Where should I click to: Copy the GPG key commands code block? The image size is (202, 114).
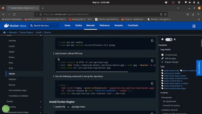(x=152, y=61)
